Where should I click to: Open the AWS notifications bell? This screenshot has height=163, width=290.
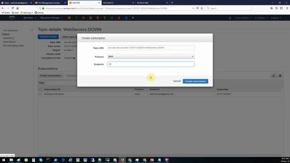[230, 18]
